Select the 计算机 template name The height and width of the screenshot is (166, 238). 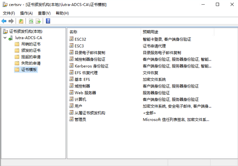80,100
